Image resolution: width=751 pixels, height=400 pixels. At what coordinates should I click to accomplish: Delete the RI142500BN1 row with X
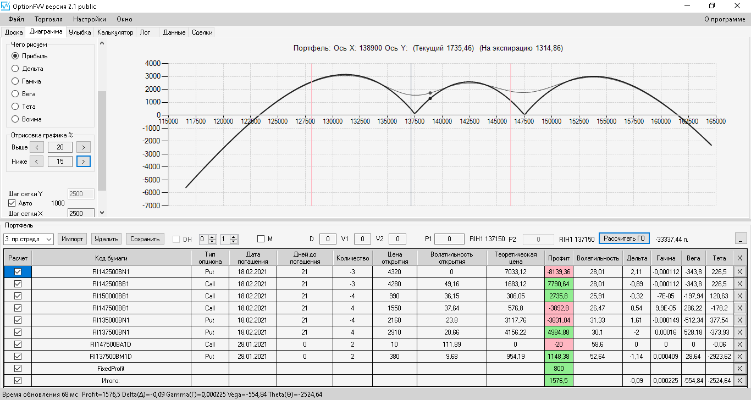[x=739, y=271]
